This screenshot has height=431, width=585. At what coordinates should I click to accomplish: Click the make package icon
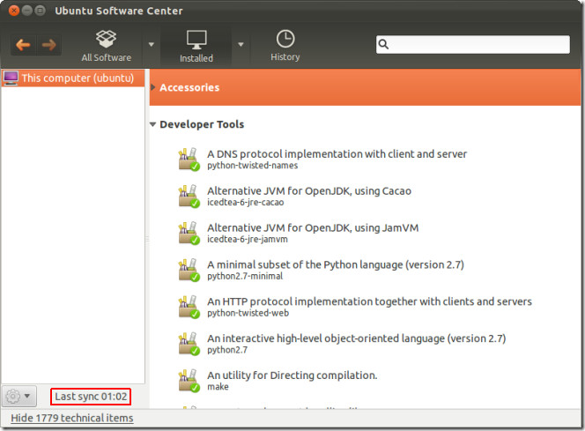tap(189, 381)
